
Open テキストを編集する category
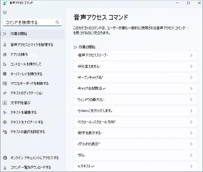[33, 112]
